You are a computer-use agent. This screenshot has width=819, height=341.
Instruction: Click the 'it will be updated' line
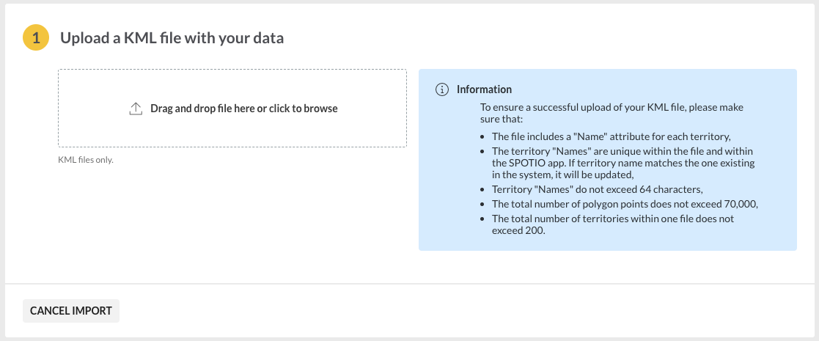coord(597,175)
